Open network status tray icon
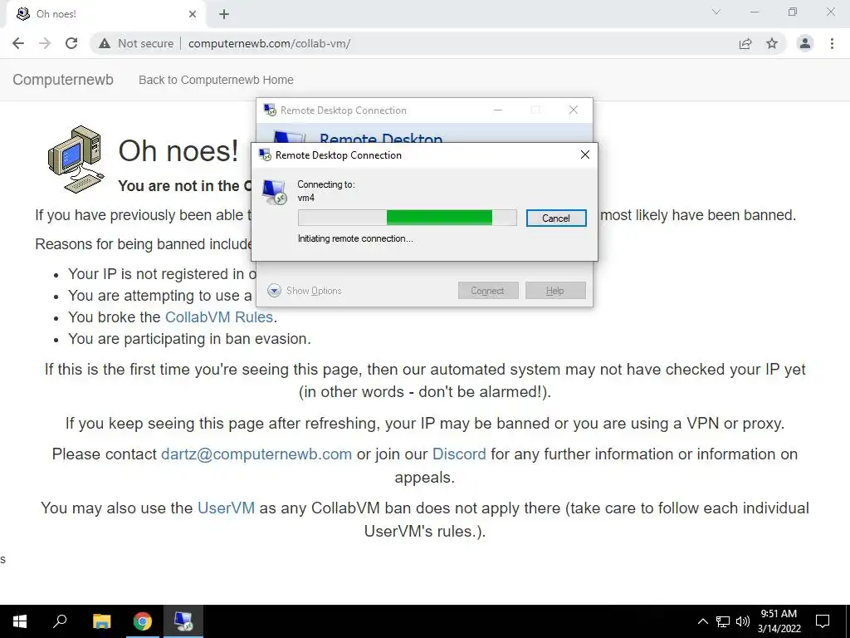 (x=723, y=621)
